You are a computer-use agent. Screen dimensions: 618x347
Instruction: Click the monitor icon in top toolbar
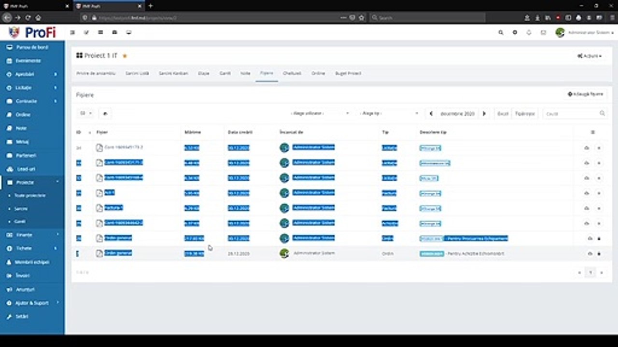pyautogui.click(x=128, y=32)
